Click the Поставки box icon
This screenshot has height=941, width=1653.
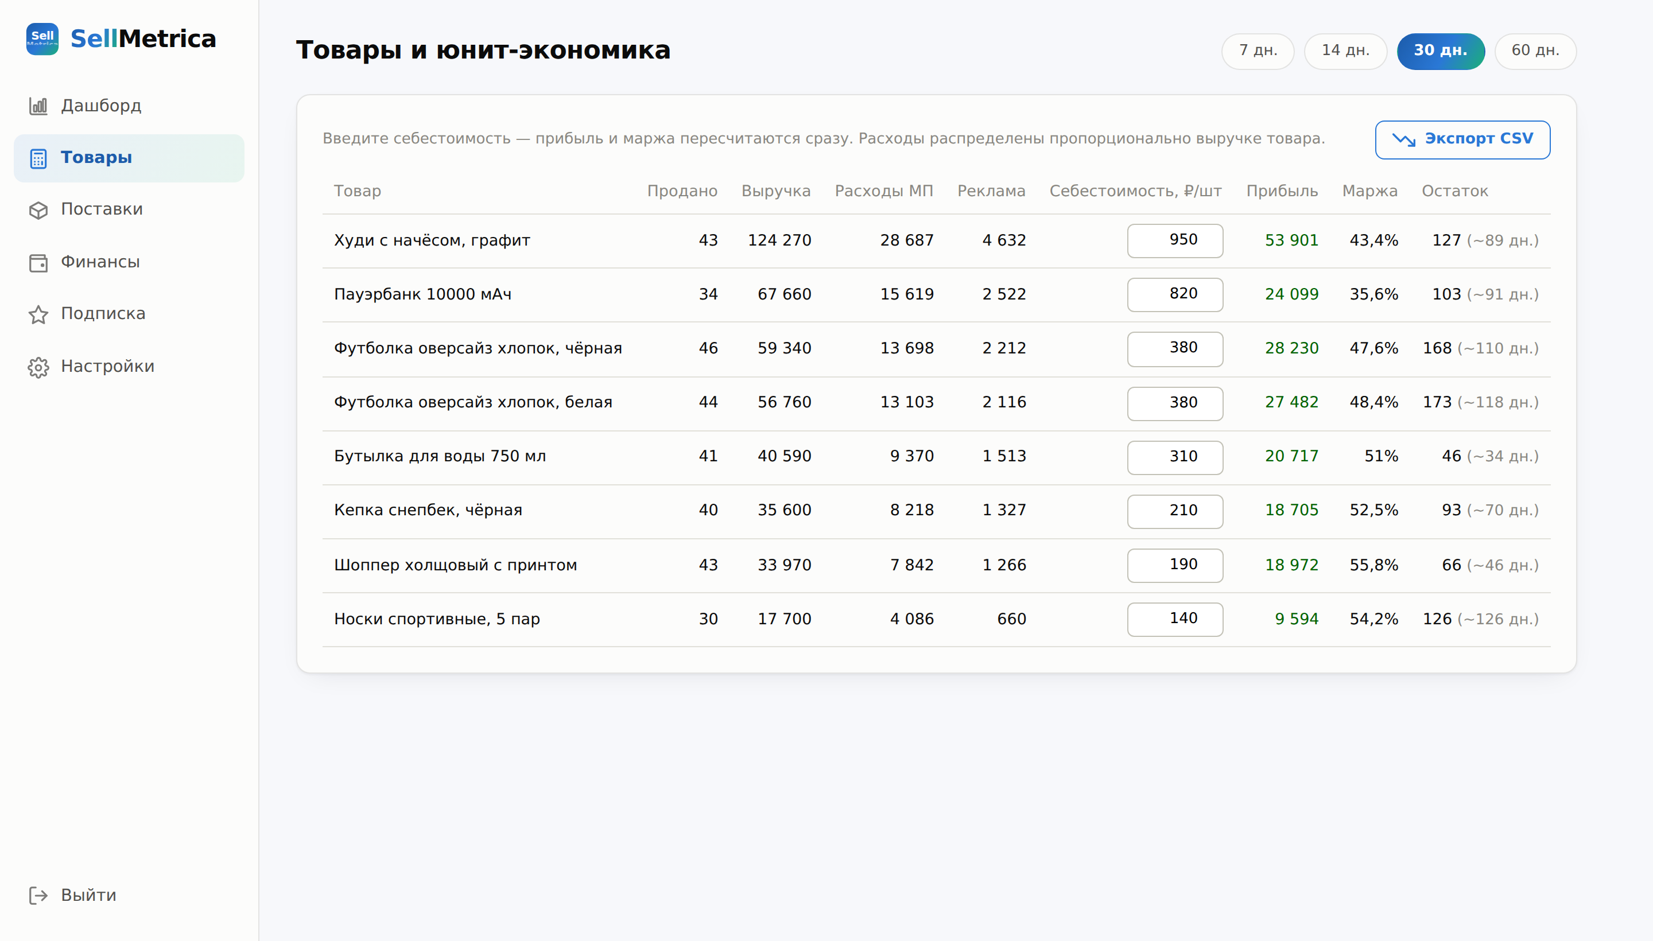click(x=38, y=210)
